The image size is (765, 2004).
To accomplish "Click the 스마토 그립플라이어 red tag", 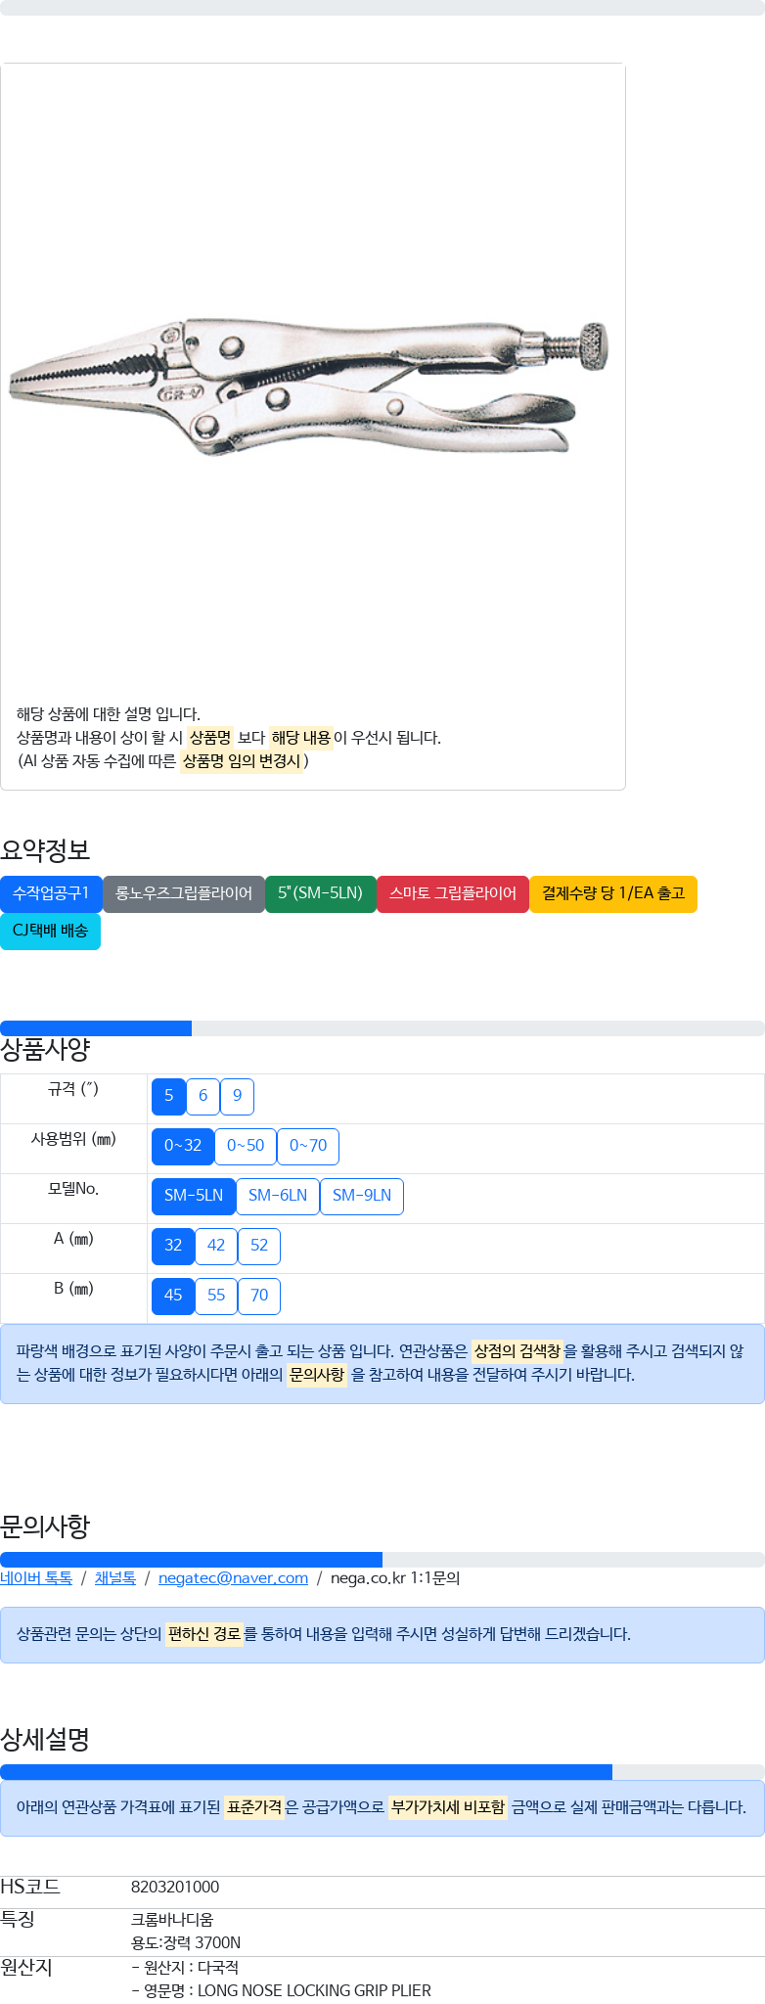I will tap(453, 893).
